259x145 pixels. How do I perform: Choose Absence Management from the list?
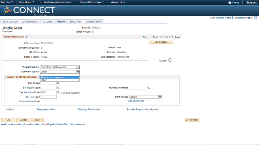point(60,77)
